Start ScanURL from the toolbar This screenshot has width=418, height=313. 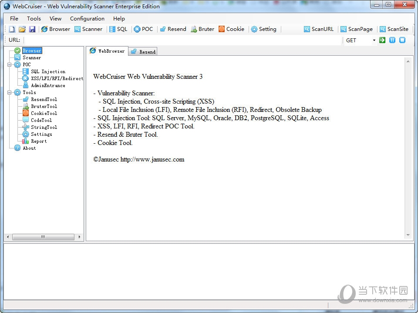pos(319,29)
